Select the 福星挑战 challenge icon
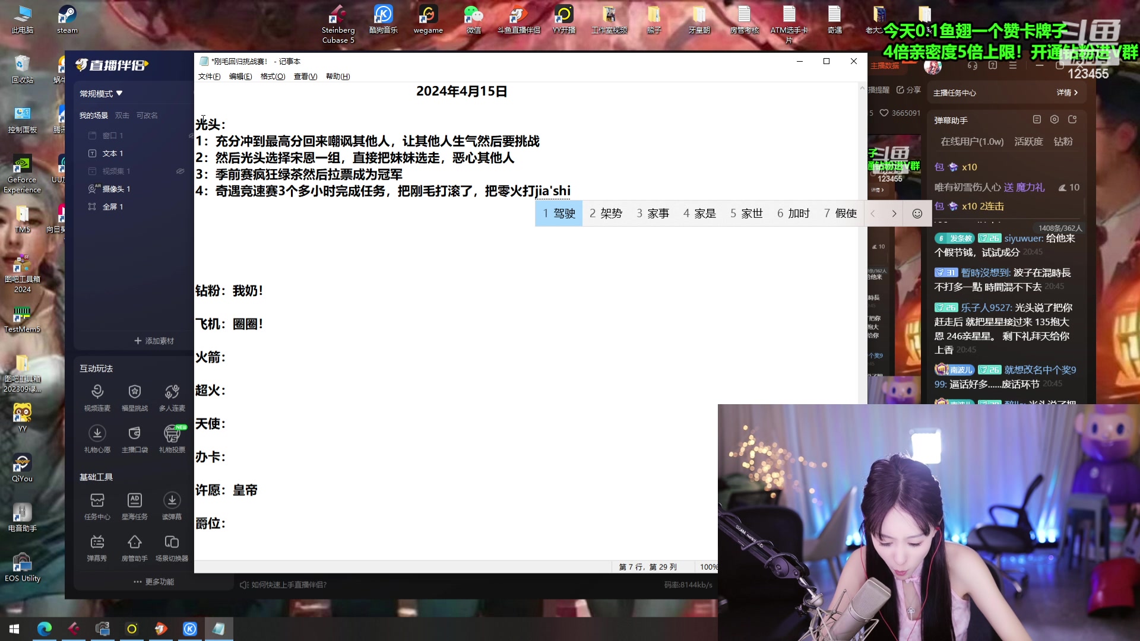 click(135, 397)
